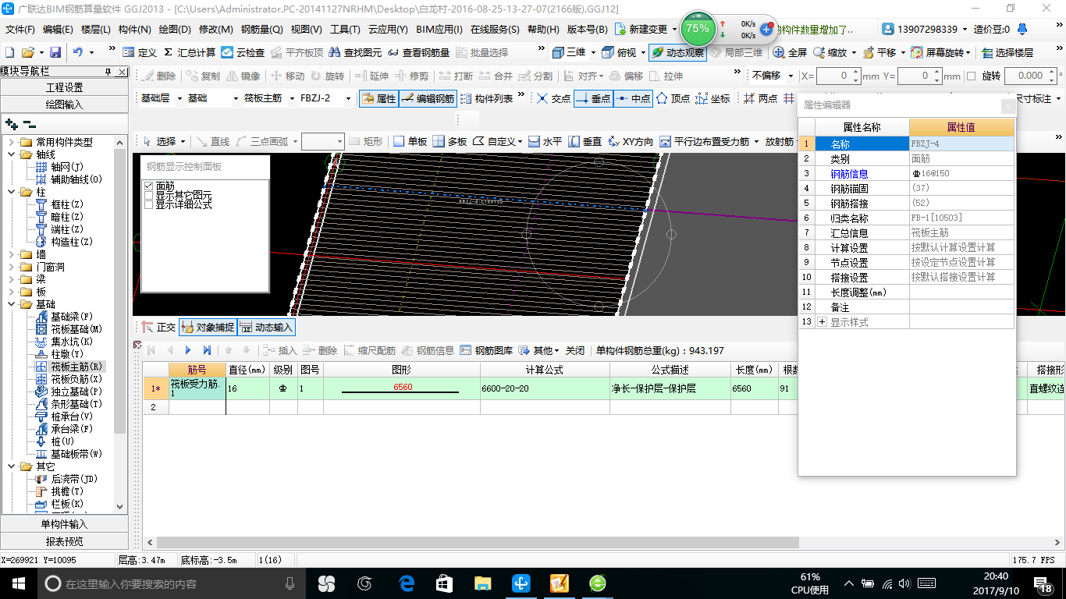The width and height of the screenshot is (1066, 599).
Task: Click collapse-all minus icon in navigator
Action: [30, 124]
